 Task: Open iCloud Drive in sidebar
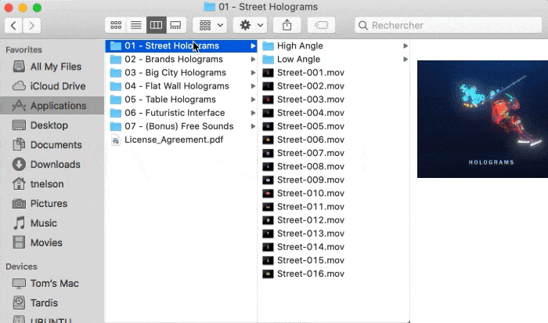[52, 86]
